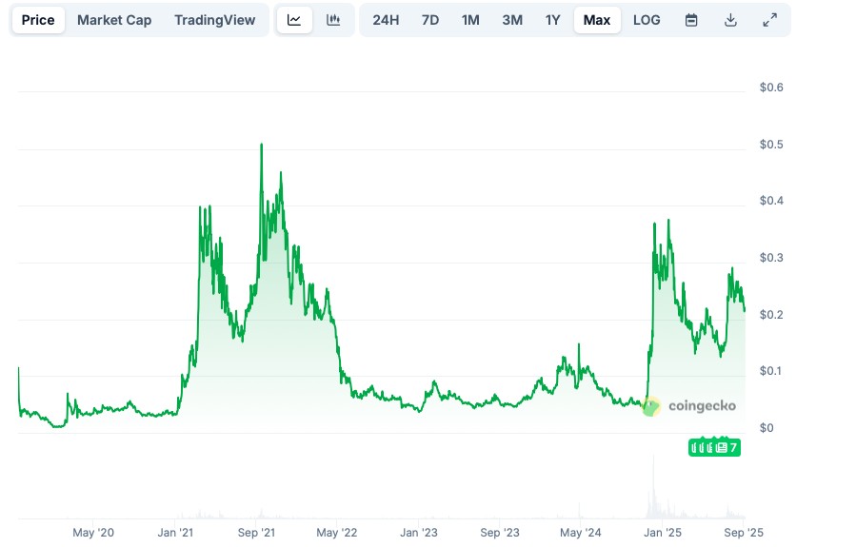Set range to 24H

tap(386, 20)
